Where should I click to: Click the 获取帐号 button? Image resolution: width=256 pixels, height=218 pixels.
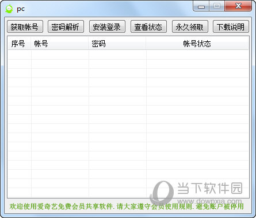point(25,26)
